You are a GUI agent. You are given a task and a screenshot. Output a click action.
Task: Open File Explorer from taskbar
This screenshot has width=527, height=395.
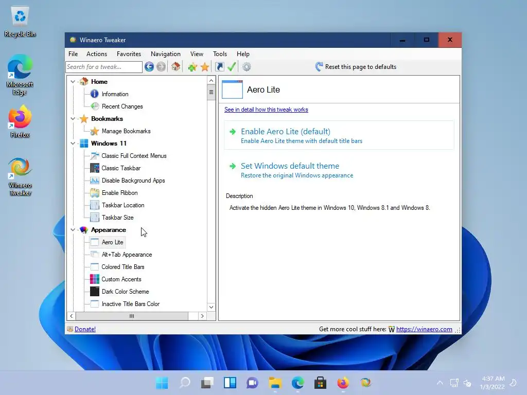pos(275,383)
